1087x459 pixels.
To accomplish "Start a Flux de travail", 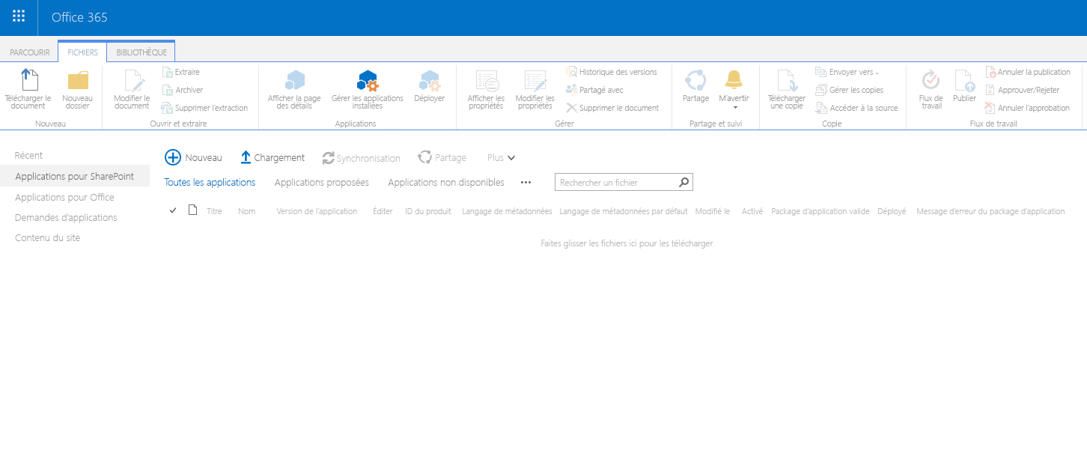I will (931, 88).
